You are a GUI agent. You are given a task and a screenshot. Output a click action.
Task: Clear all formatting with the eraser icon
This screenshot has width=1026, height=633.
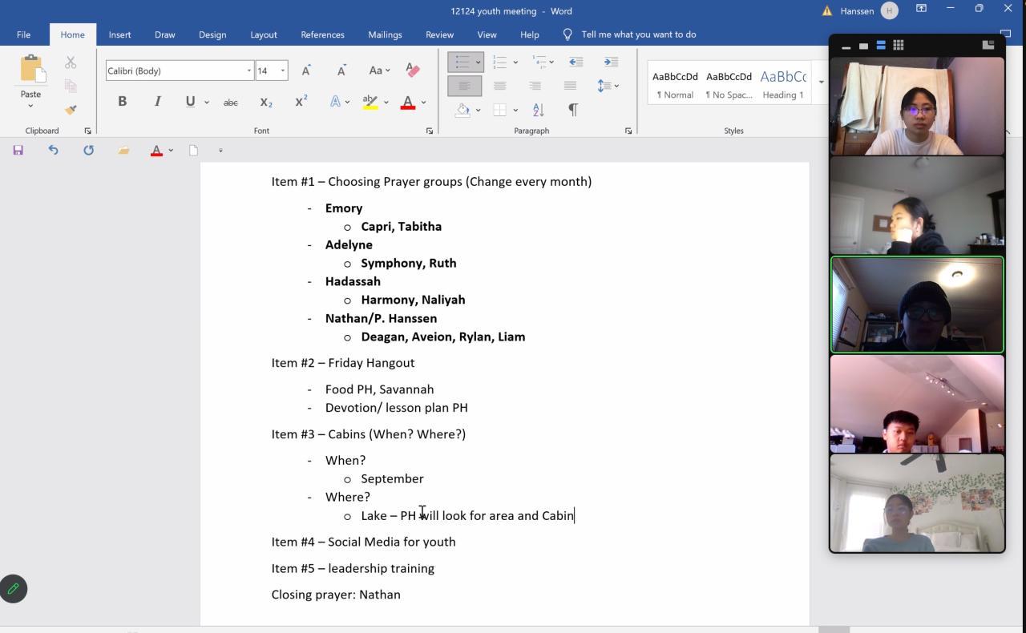[x=413, y=71]
